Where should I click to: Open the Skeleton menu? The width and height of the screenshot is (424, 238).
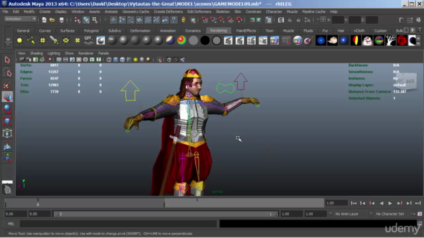(x=223, y=12)
